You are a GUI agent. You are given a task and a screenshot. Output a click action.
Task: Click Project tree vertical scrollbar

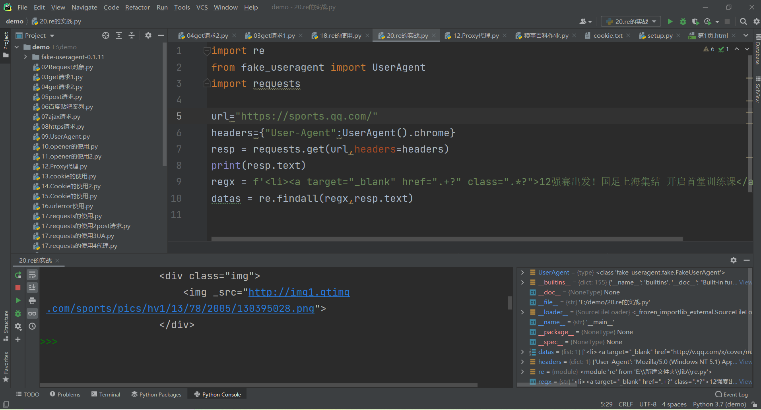pos(165,104)
